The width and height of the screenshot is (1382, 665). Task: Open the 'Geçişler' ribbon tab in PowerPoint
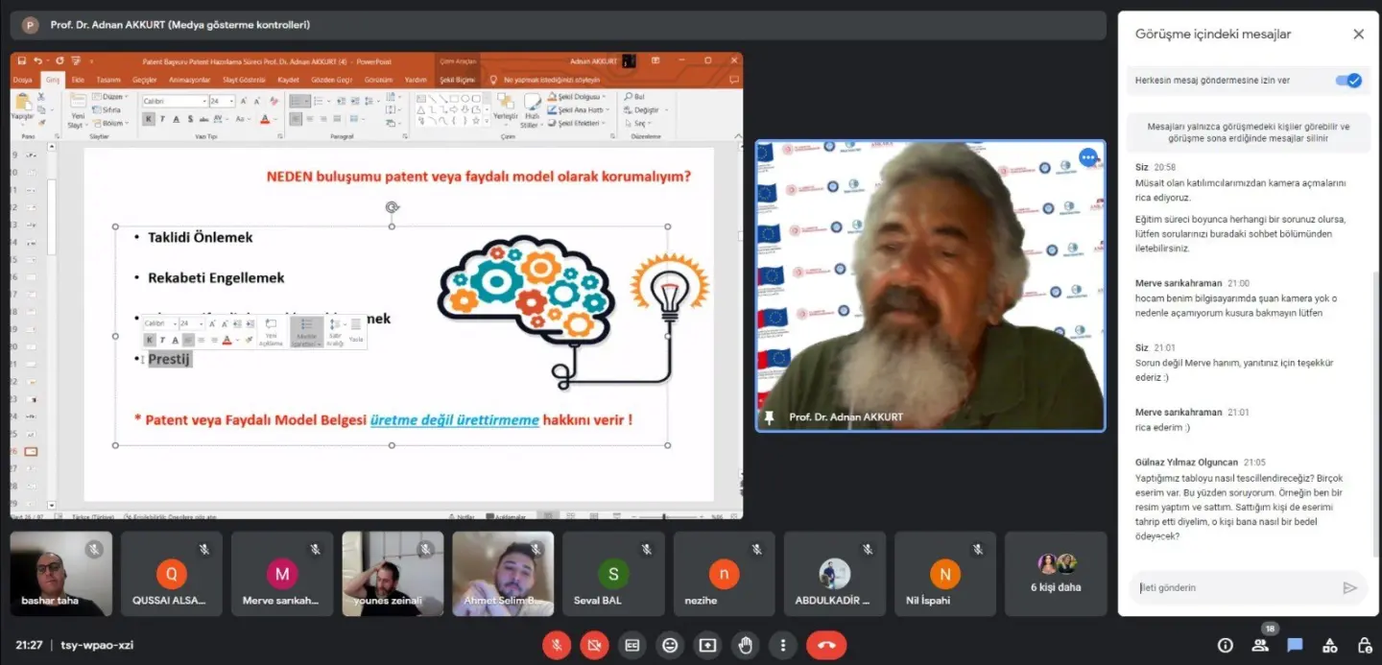click(x=144, y=80)
